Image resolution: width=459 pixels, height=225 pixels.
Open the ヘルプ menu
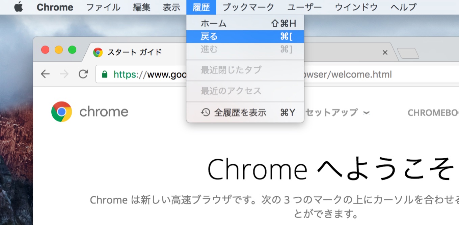coord(403,7)
